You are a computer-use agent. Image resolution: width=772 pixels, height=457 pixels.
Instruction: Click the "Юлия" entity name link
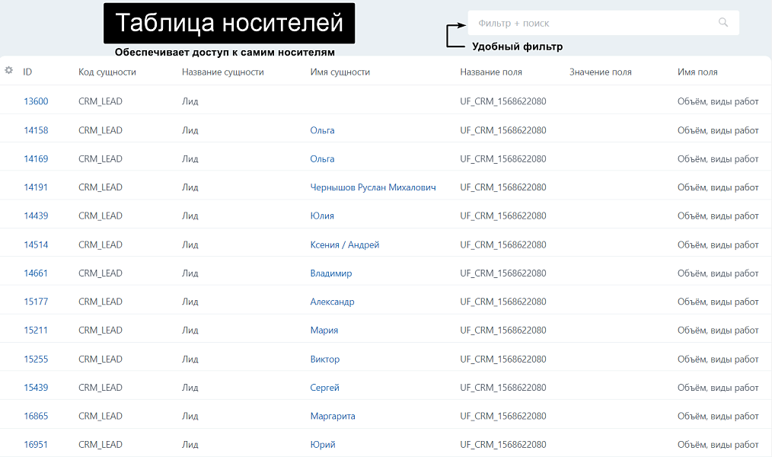click(323, 216)
